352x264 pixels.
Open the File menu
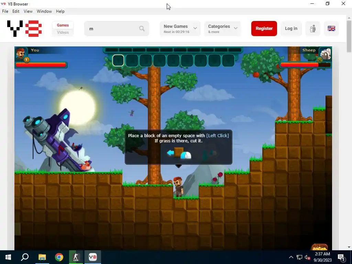[x=5, y=11]
